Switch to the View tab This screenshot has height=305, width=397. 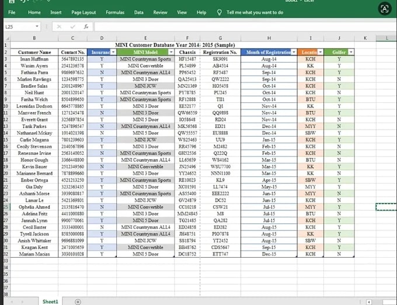point(182,12)
